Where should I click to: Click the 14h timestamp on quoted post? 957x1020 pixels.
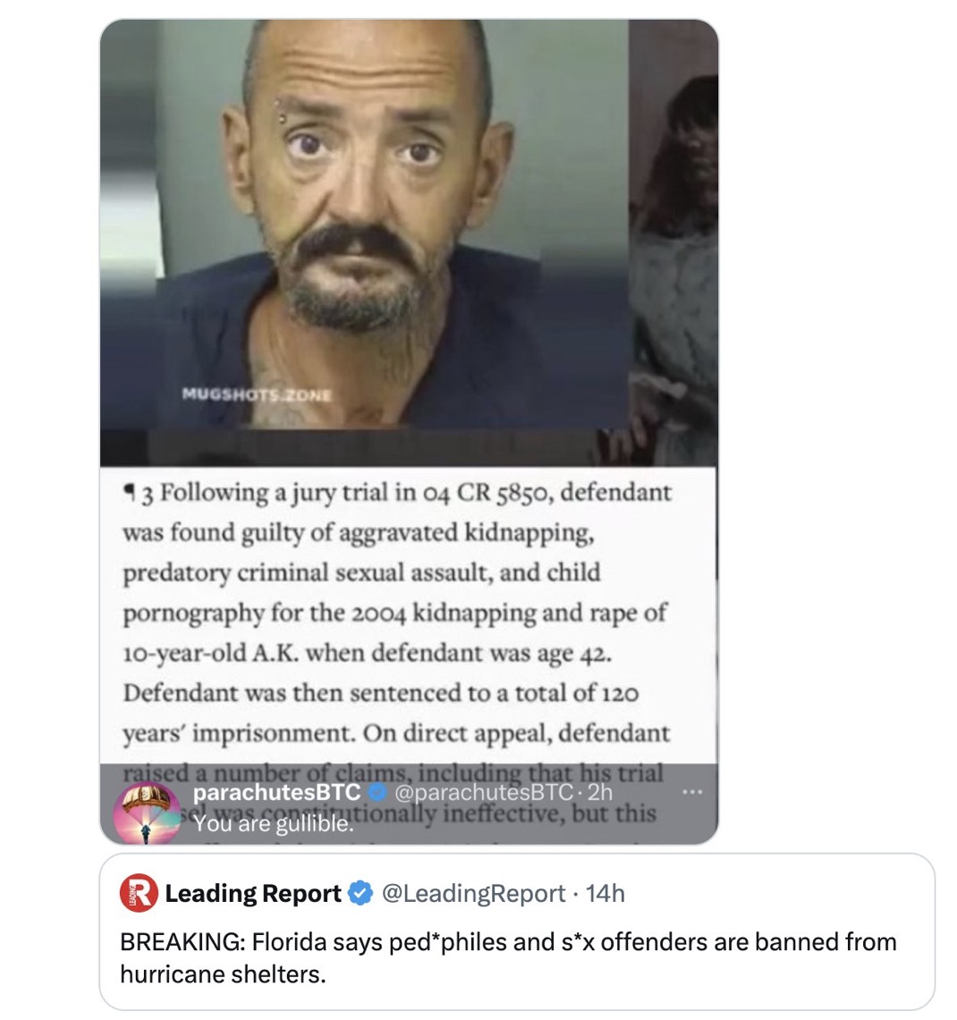606,893
